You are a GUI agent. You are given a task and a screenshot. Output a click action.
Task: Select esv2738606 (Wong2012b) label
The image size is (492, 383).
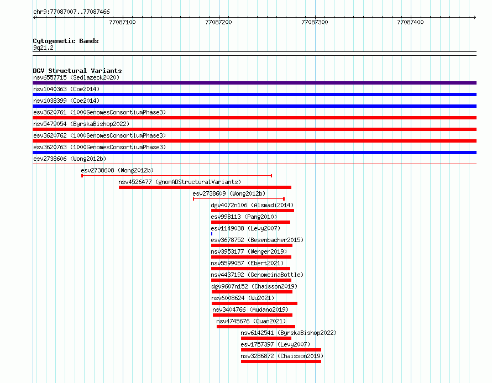pyautogui.click(x=70, y=159)
